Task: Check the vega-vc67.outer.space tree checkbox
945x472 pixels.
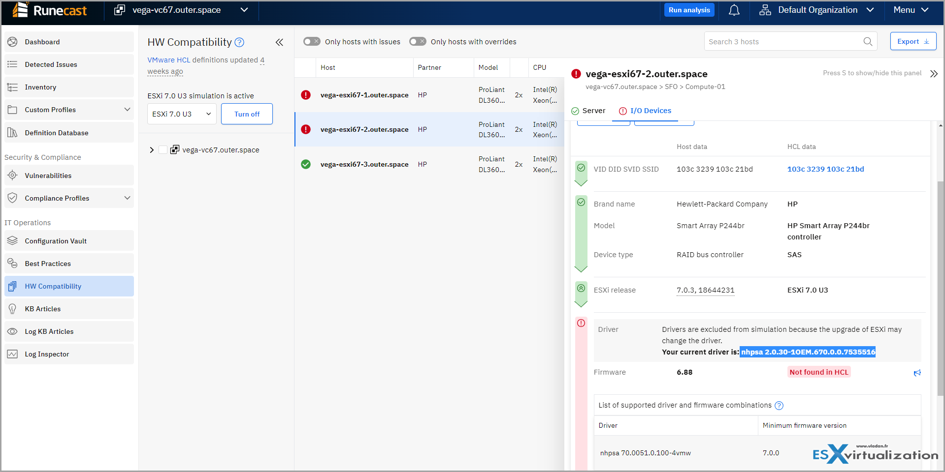Action: tap(163, 150)
